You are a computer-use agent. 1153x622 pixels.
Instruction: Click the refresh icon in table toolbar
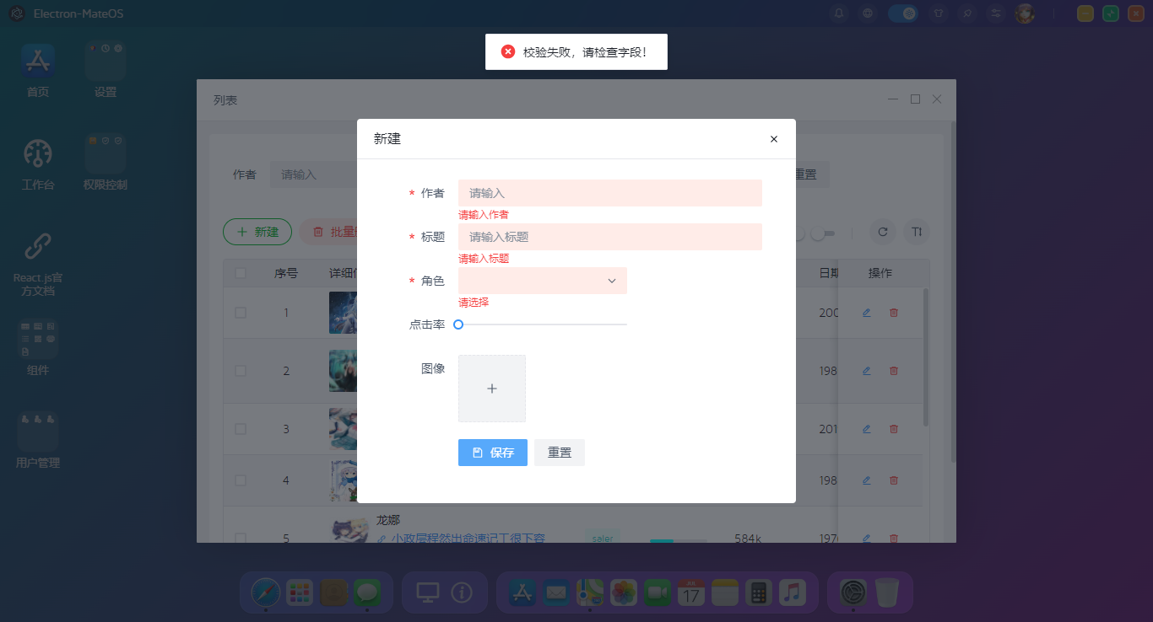tap(882, 232)
